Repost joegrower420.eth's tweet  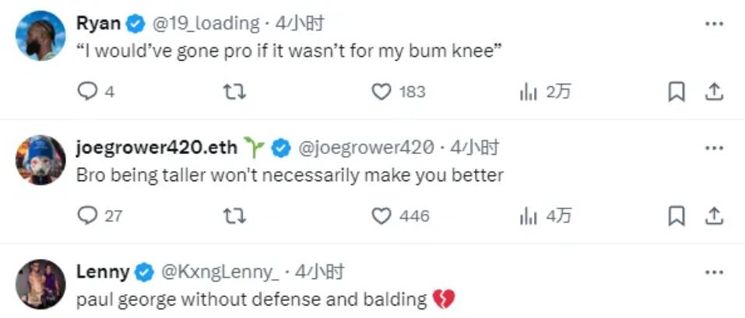(234, 215)
